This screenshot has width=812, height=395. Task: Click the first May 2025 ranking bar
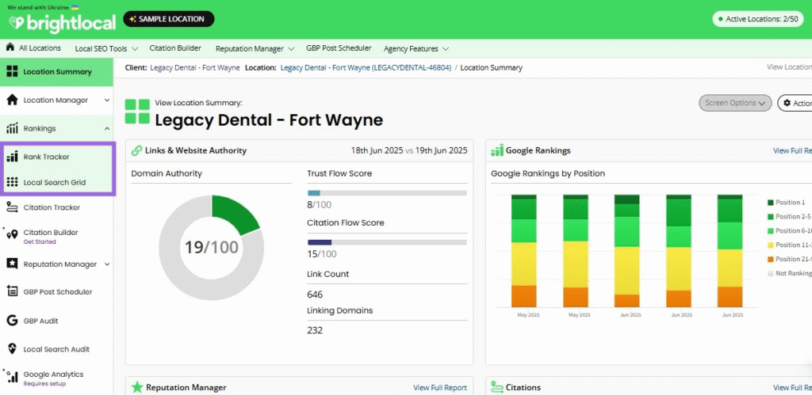point(523,251)
